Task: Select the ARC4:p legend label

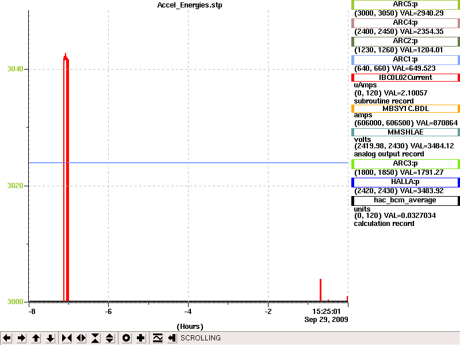Action: point(405,22)
